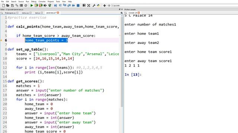Click the In [13]: console prompt
This screenshot has height=133, width=238.
click(133, 75)
